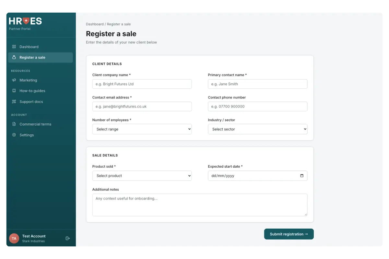
Task: Click the Marketing megaphone icon
Action: tap(14, 80)
